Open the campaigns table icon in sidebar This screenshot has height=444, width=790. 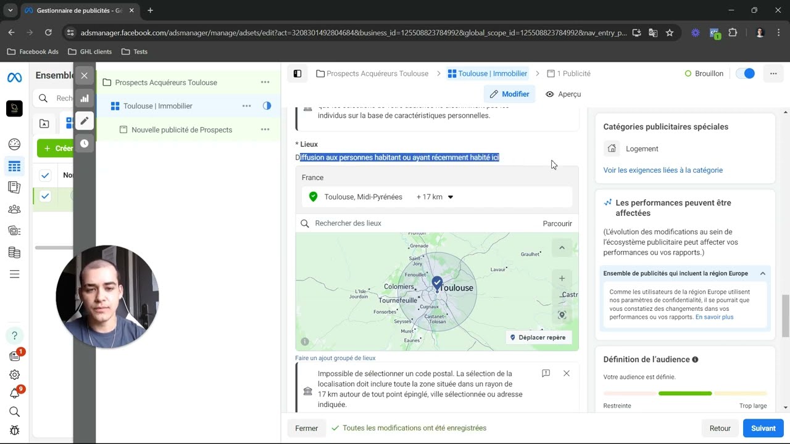14,166
